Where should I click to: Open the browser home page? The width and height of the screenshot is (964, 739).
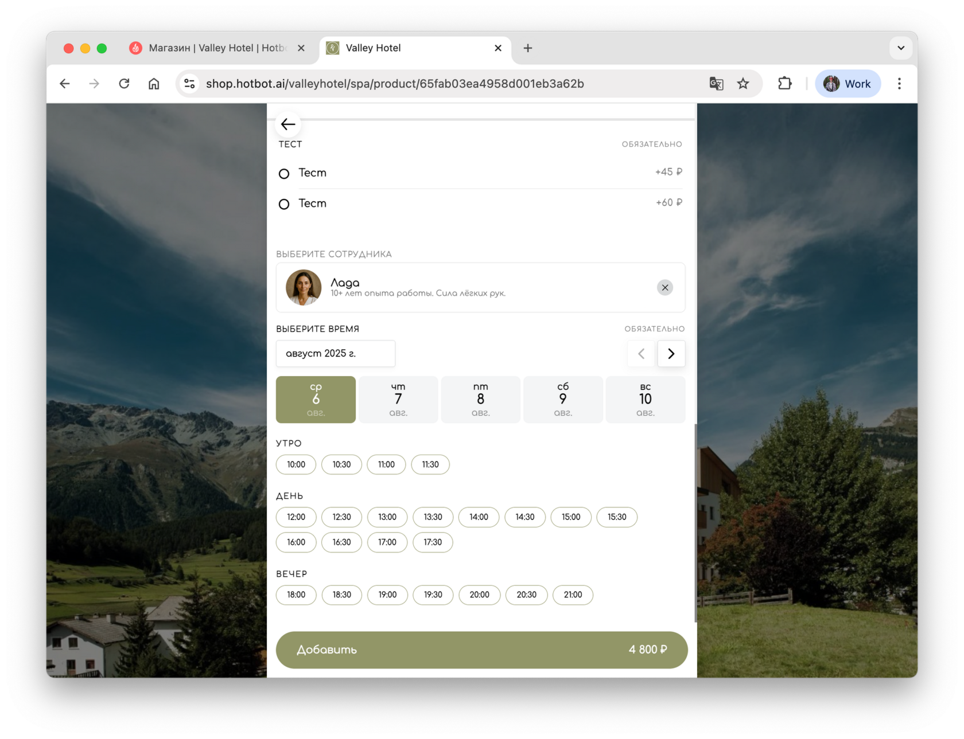pos(154,84)
